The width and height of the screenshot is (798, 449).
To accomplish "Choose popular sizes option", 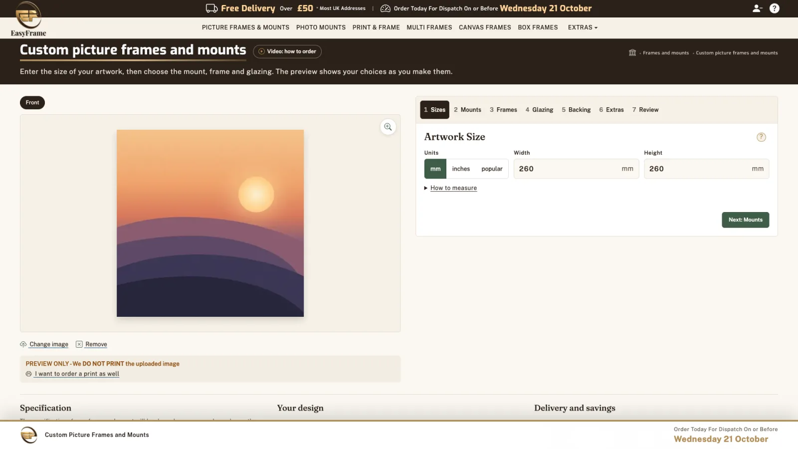I will click(492, 169).
